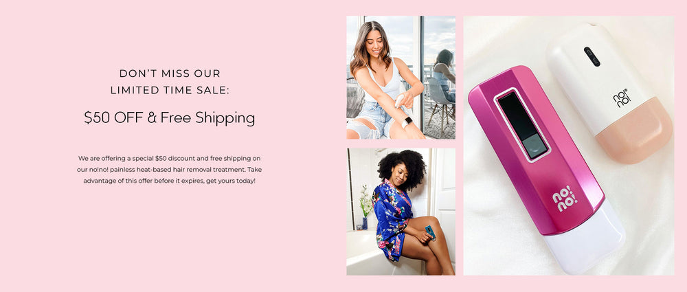Click the smartwatch on the woman's wrist
The width and height of the screenshot is (687, 292).
pos(407,122)
